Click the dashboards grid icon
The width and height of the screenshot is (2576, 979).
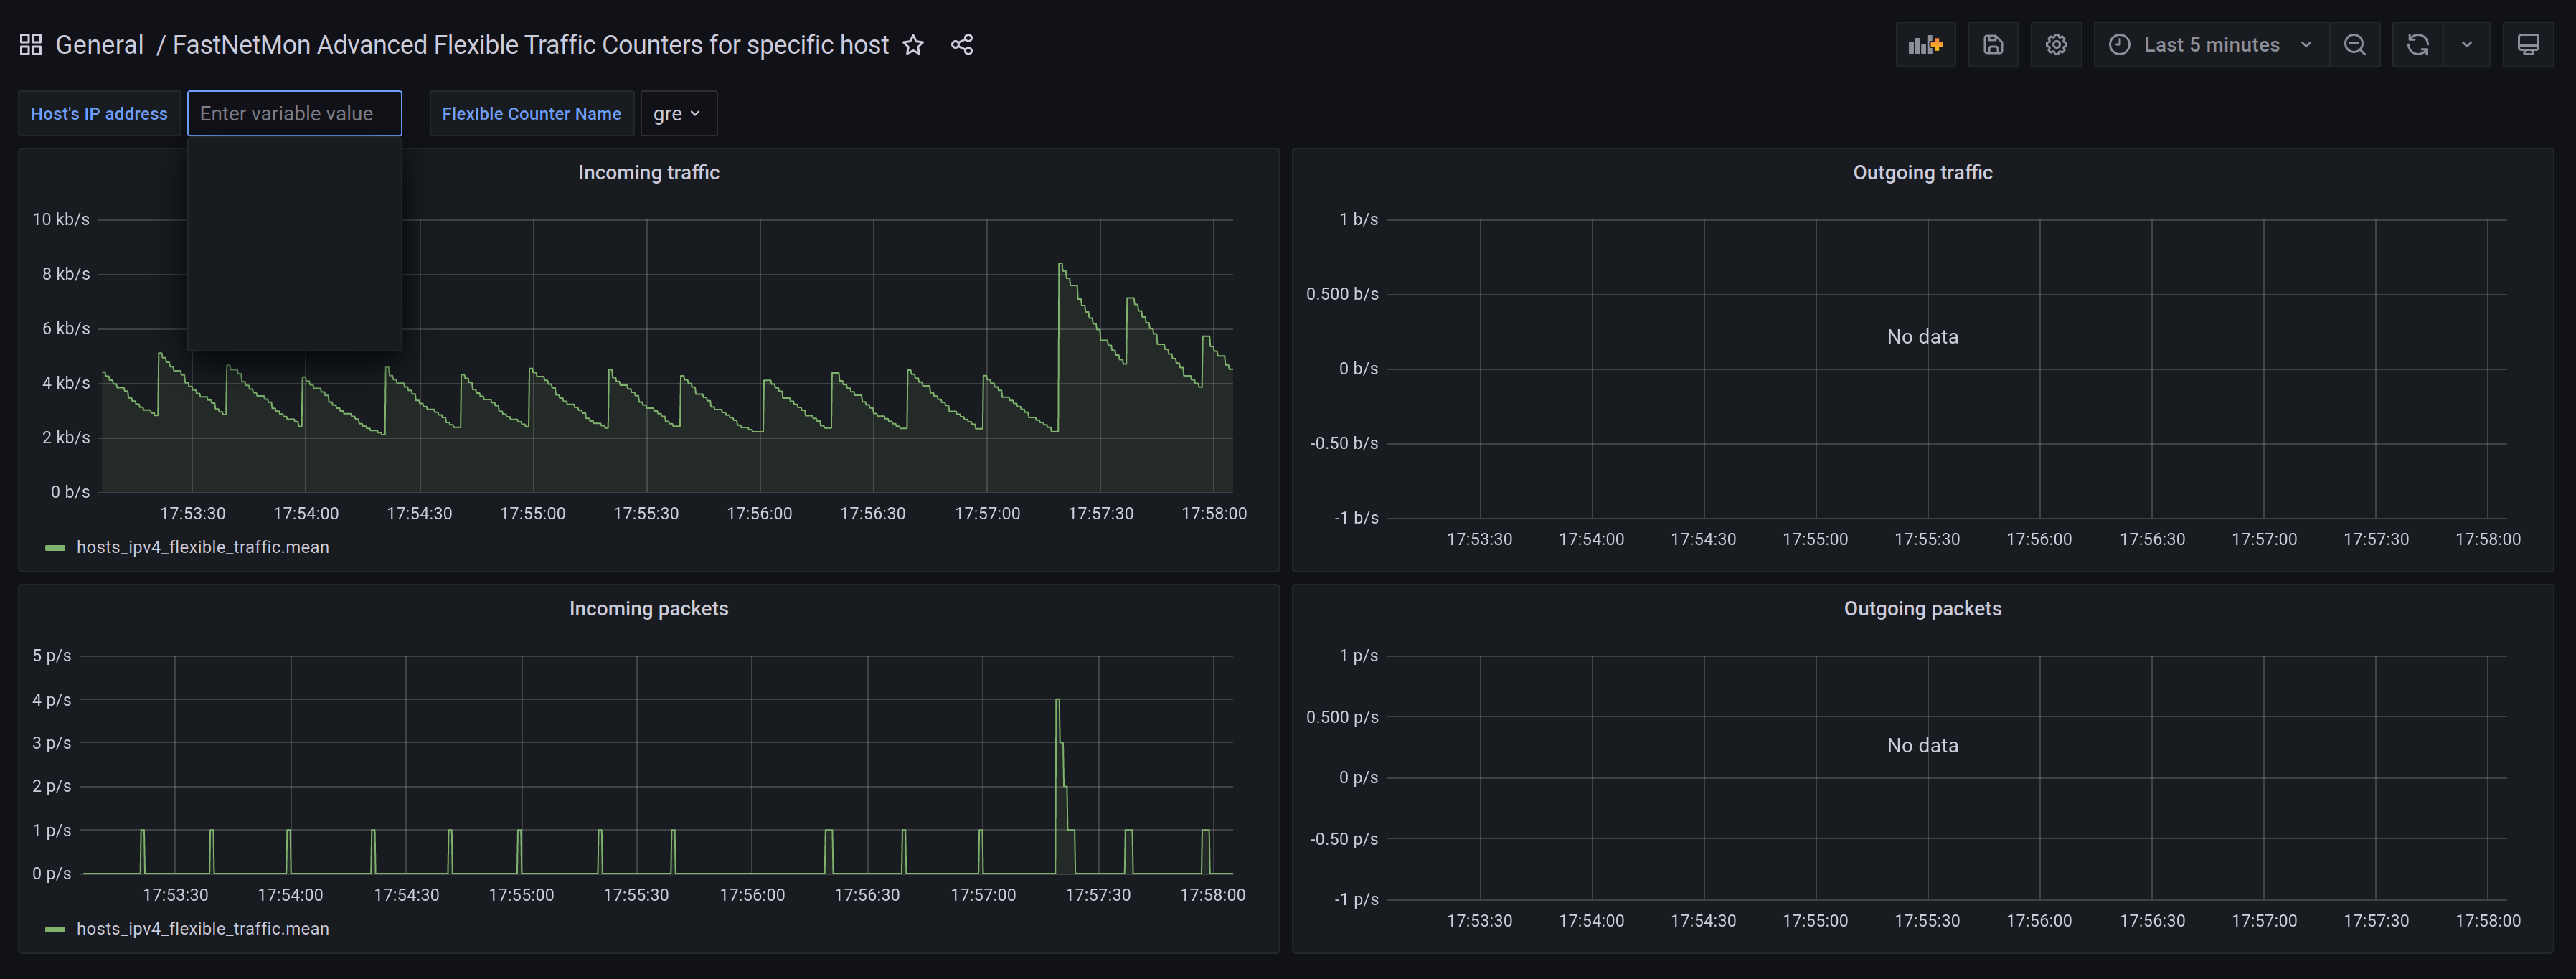pyautogui.click(x=30, y=45)
